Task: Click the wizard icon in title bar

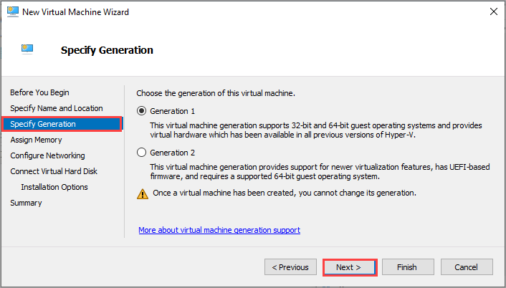Action: pos(13,11)
